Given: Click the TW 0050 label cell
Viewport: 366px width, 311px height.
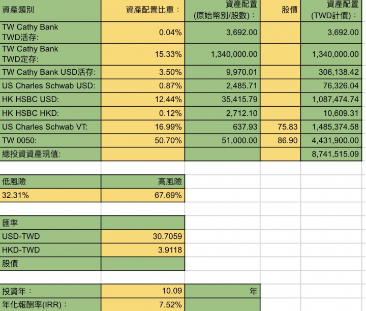Looking at the screenshot, I should pos(50,141).
